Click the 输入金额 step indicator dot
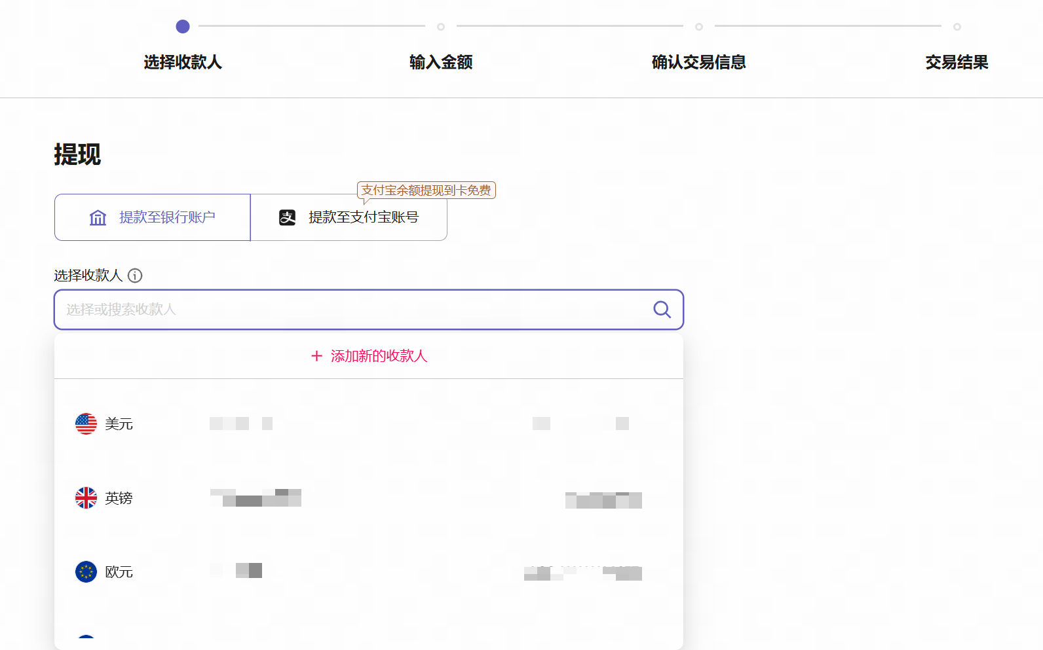 coord(441,27)
